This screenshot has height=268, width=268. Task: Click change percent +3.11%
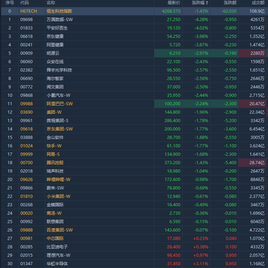point(201,264)
